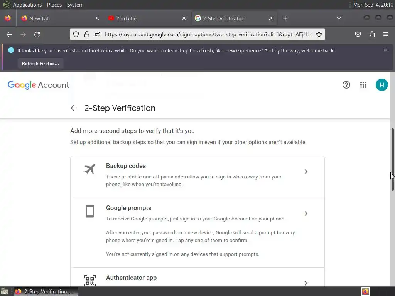Open the System menu
The height and width of the screenshot is (296, 395).
75,5
